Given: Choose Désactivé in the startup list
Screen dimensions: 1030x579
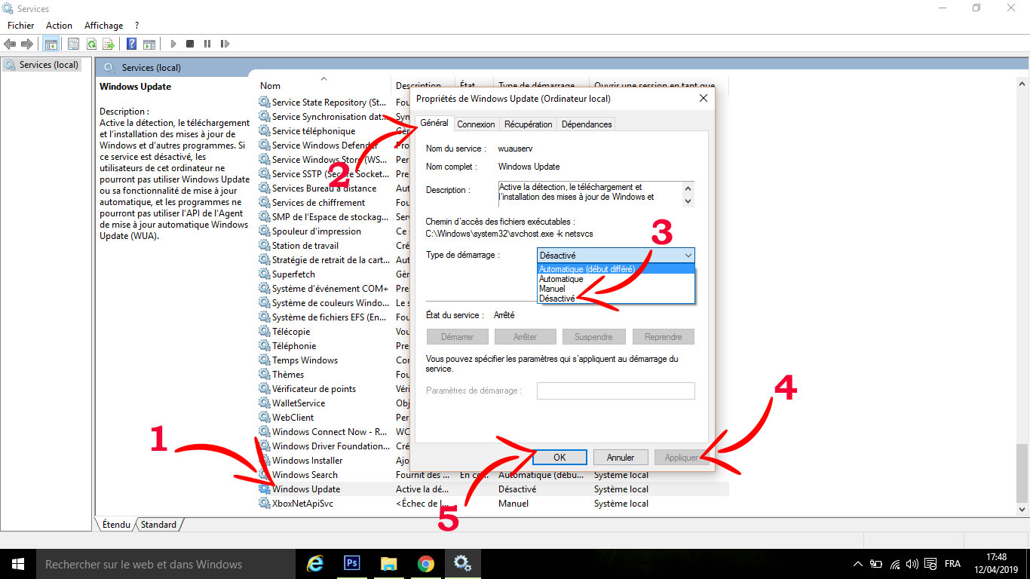Looking at the screenshot, I should point(616,299).
